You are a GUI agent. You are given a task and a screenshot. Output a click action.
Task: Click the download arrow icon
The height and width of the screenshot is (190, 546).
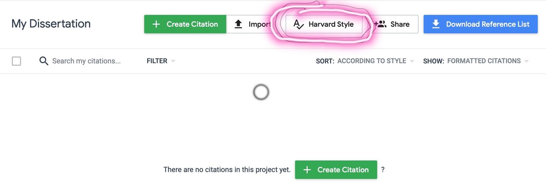436,24
